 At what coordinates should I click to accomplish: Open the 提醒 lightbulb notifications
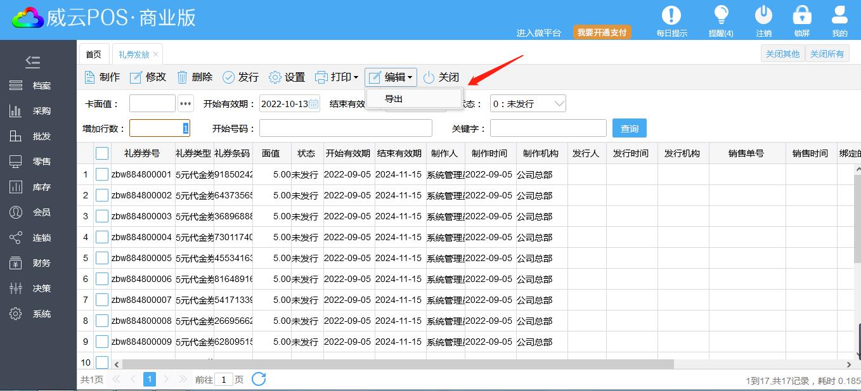pos(721,16)
